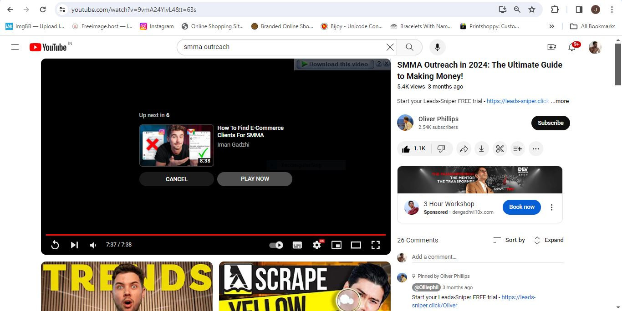The width and height of the screenshot is (622, 311).
Task: Toggle subtitles closed captions button
Action: click(297, 245)
